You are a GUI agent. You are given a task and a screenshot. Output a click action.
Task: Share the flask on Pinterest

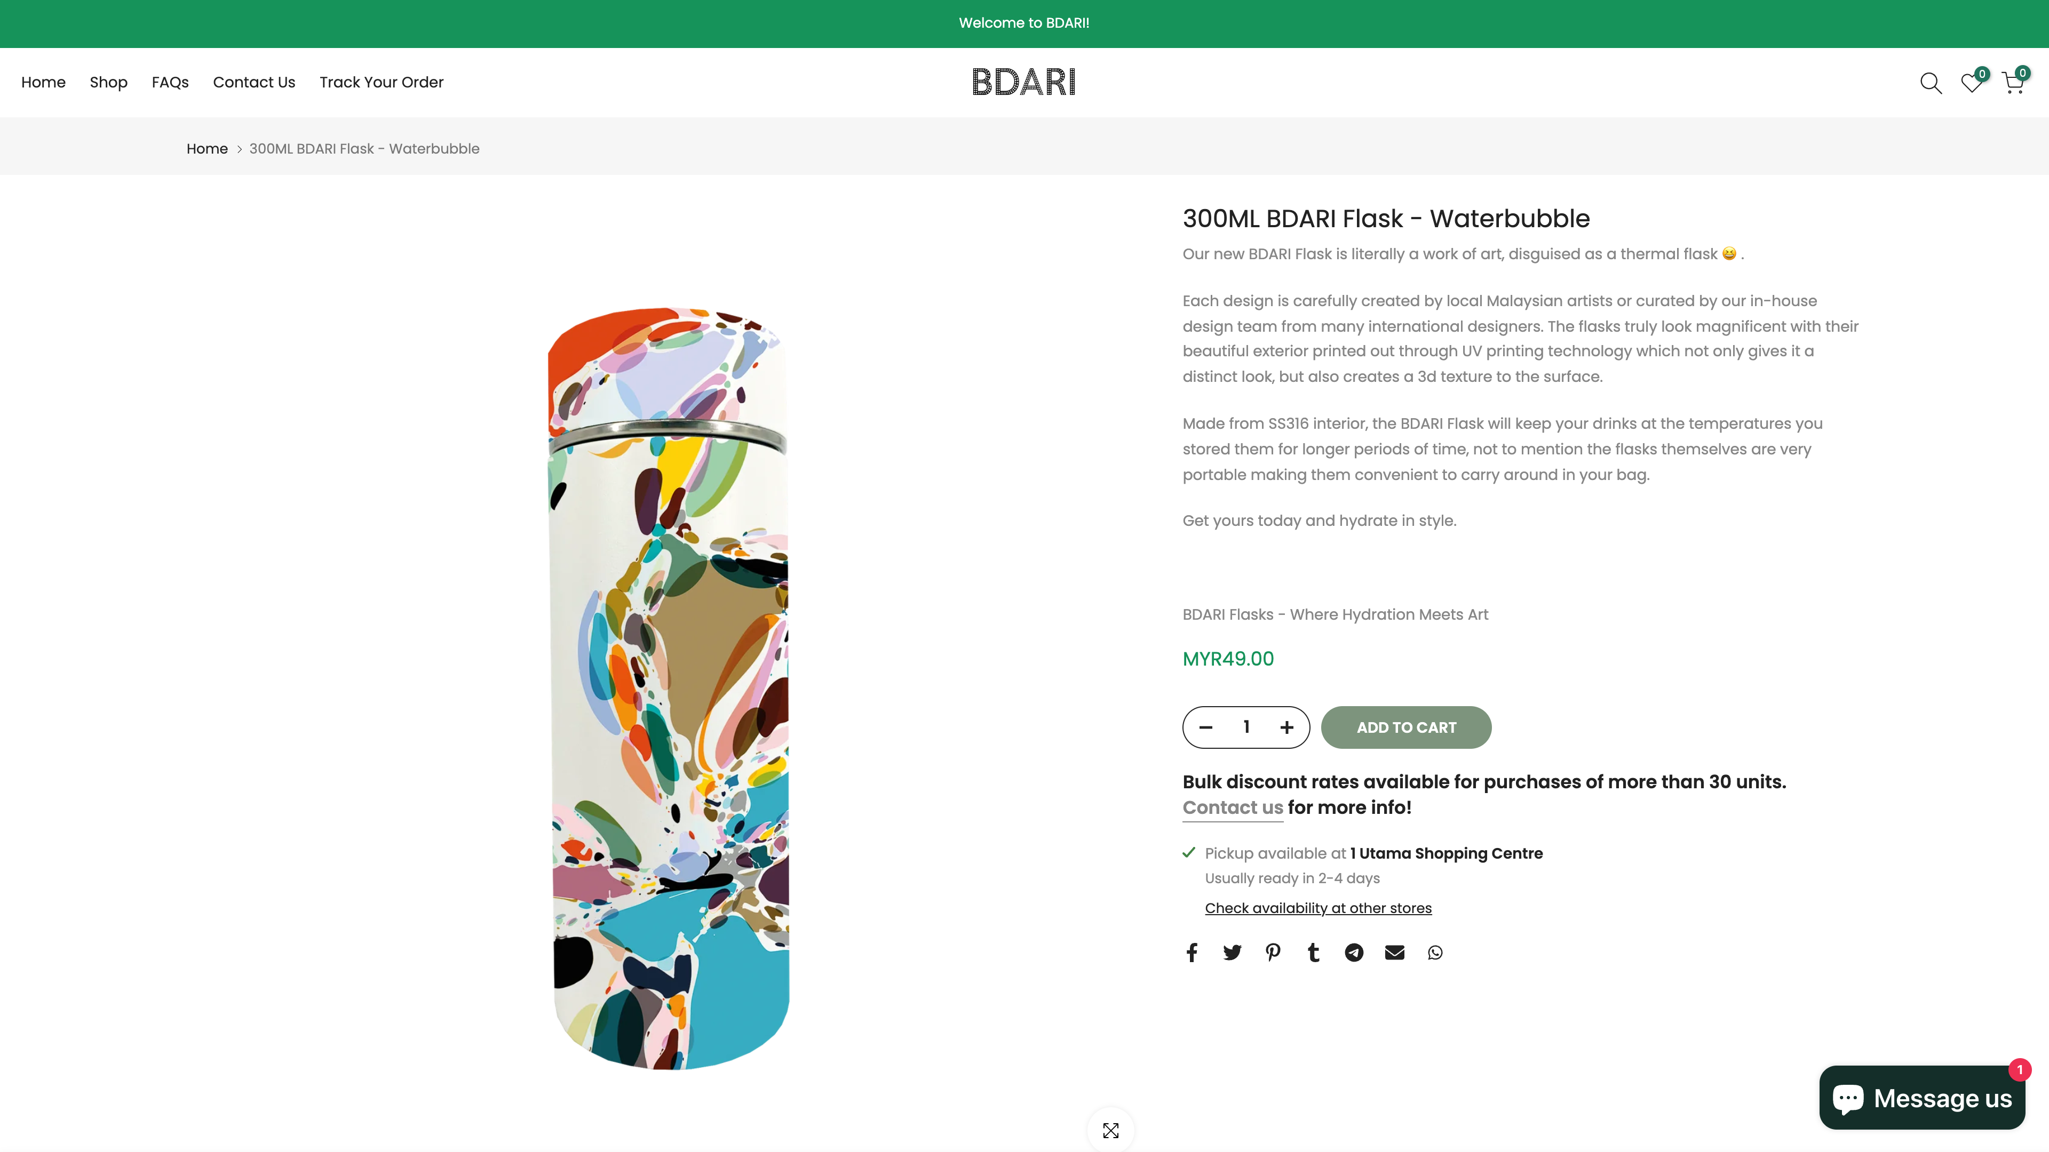coord(1273,951)
